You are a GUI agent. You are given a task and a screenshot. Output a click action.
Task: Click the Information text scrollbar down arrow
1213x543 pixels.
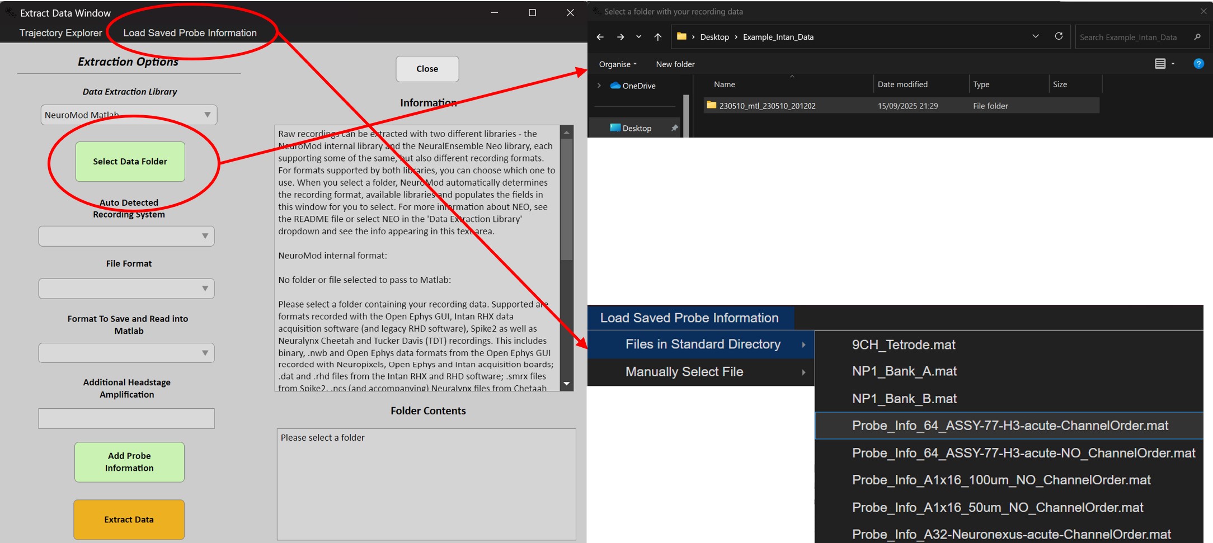tap(567, 384)
